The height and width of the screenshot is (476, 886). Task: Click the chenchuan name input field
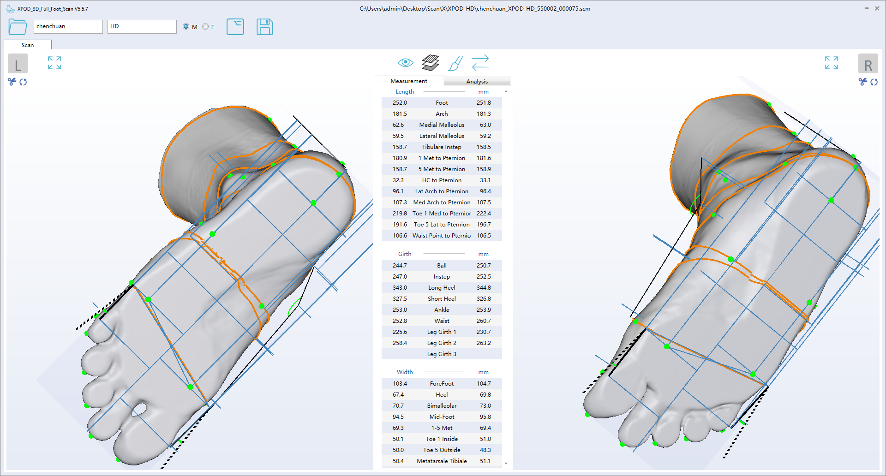(x=68, y=26)
